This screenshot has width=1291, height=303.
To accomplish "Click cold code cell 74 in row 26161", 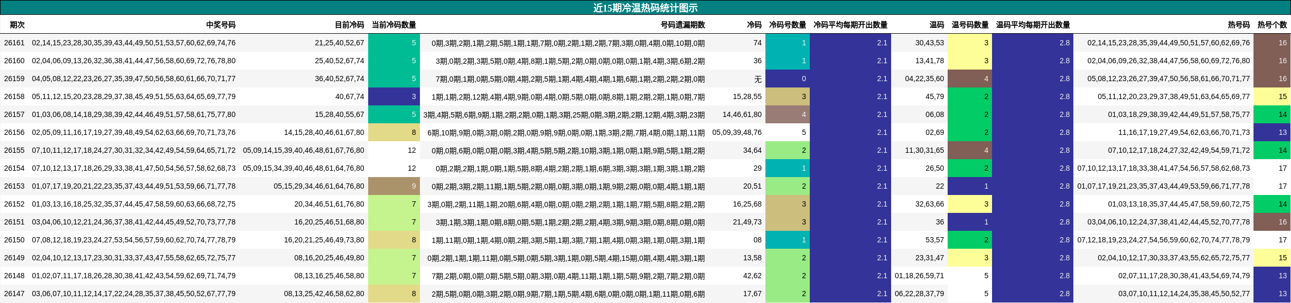I will [x=757, y=43].
